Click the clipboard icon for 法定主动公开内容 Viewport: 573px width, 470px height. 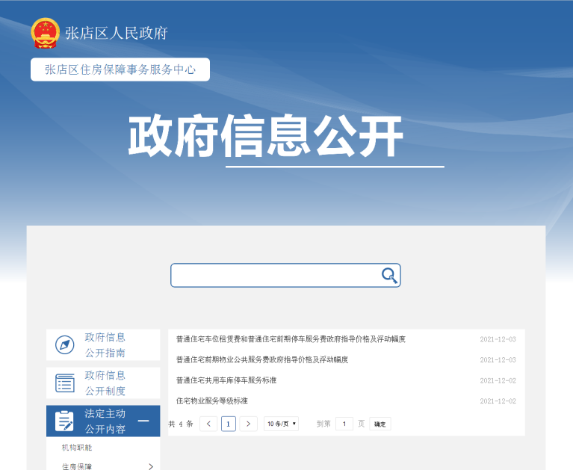coord(64,421)
